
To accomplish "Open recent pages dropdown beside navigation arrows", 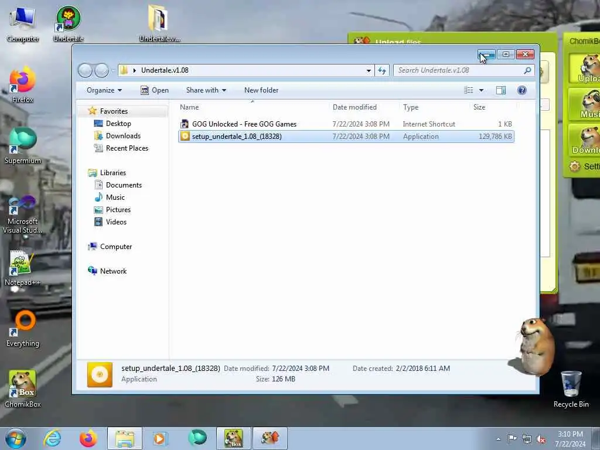I will 113,70.
